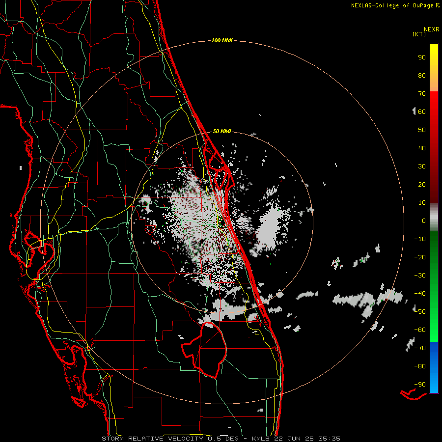Click the 100 NMI range ring label
Screen dimensions: 442x442
222,40
